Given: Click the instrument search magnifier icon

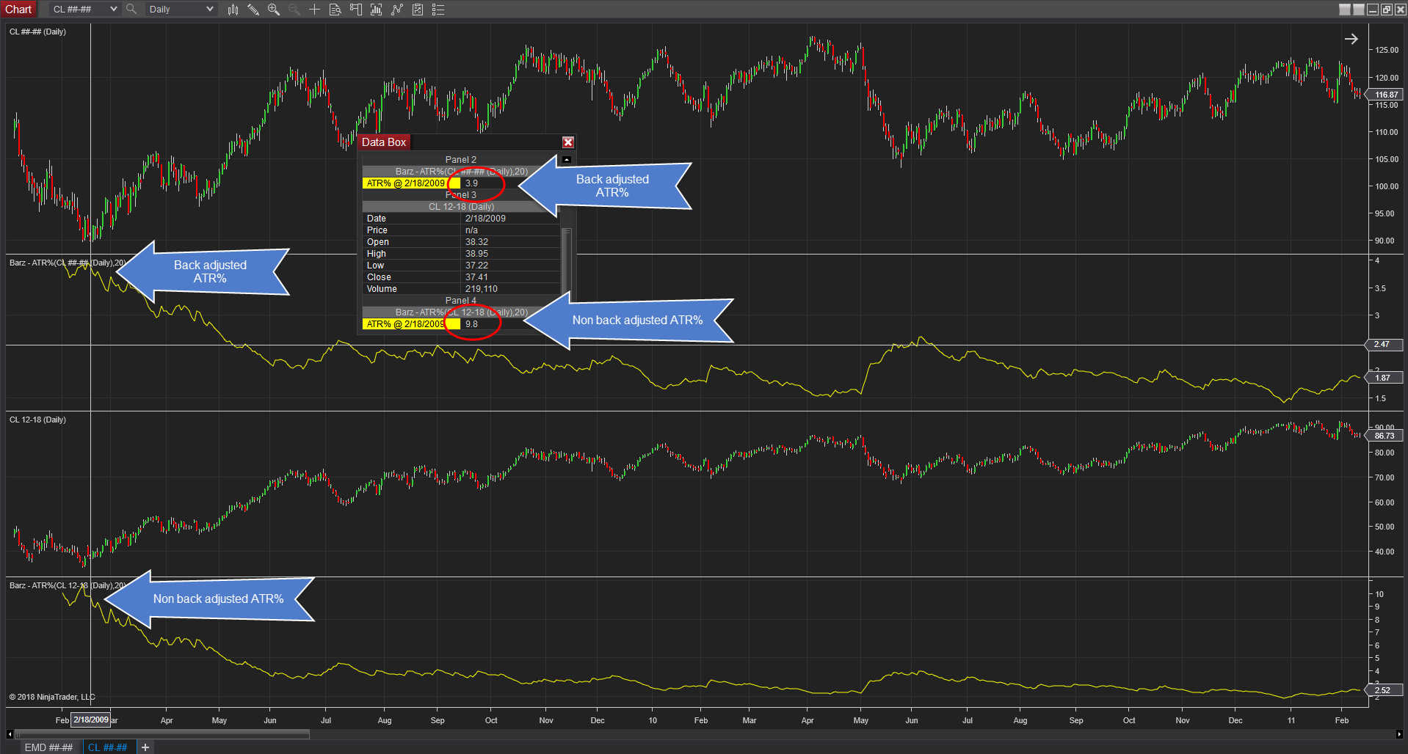Looking at the screenshot, I should [x=131, y=10].
